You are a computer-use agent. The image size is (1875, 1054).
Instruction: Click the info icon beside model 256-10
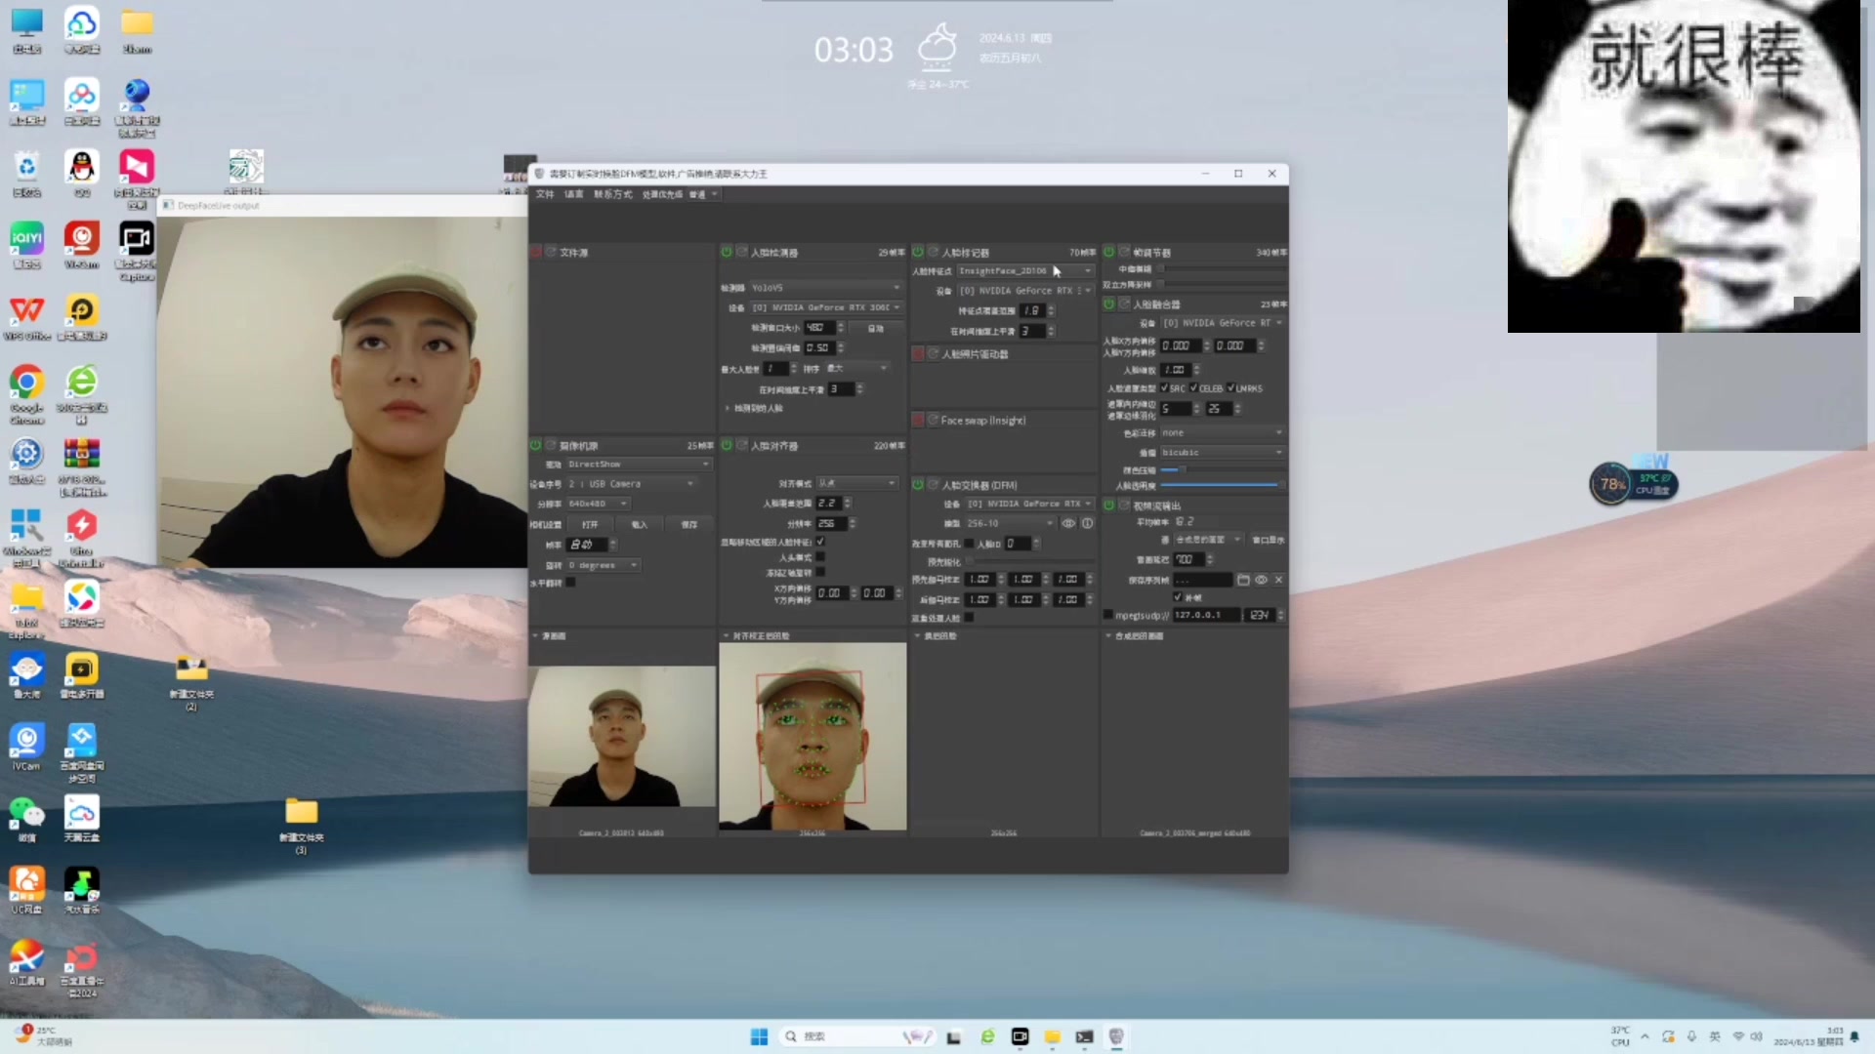click(1087, 523)
